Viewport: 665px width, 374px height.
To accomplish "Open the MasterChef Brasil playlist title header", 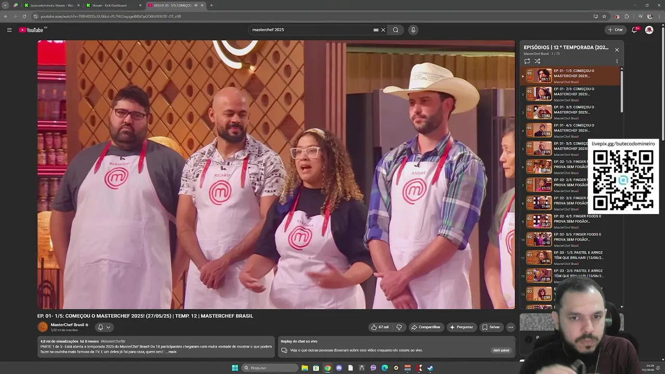I will (566, 47).
